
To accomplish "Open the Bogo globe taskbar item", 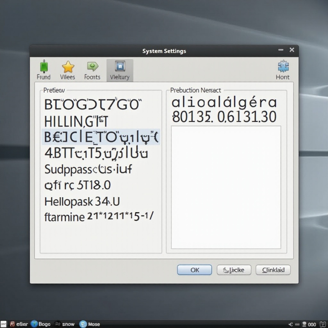I will point(41,324).
